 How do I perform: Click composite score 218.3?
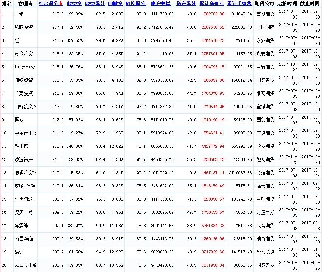[58, 14]
